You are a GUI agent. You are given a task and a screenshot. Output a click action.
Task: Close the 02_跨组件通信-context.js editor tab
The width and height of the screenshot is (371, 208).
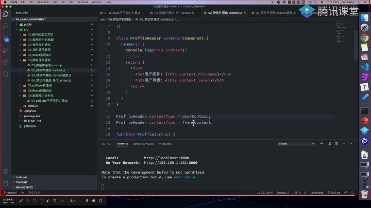point(245,13)
